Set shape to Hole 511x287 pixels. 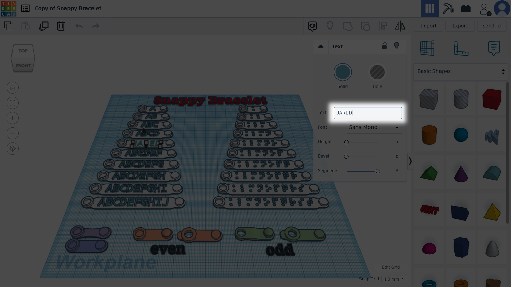pos(377,72)
